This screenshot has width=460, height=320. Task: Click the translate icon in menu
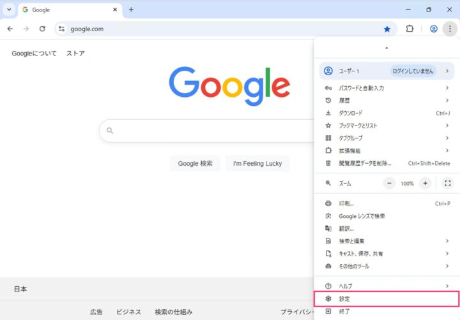click(328, 229)
